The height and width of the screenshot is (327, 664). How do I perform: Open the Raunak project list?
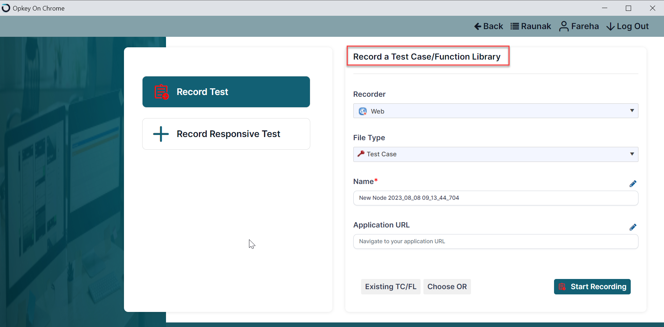pos(531,26)
